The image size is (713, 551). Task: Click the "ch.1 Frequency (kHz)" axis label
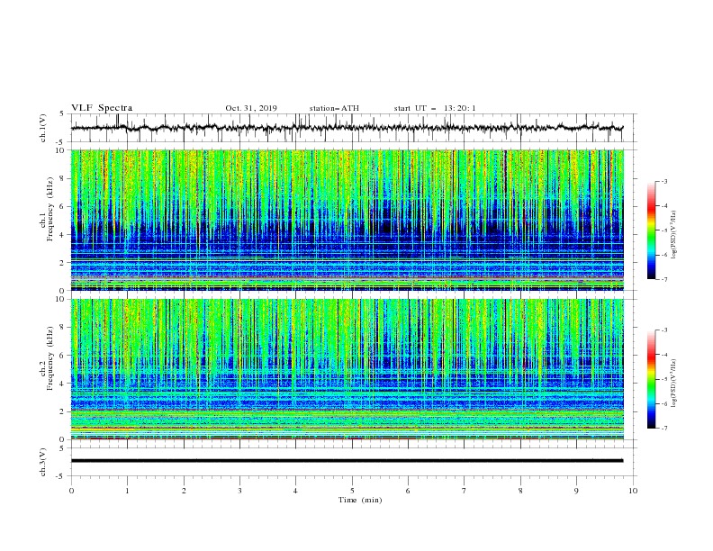coord(48,209)
